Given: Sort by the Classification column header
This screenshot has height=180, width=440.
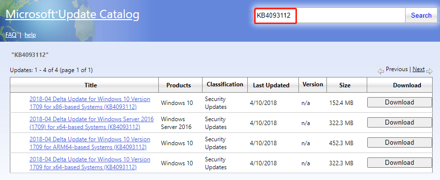Looking at the screenshot, I should click(225, 84).
